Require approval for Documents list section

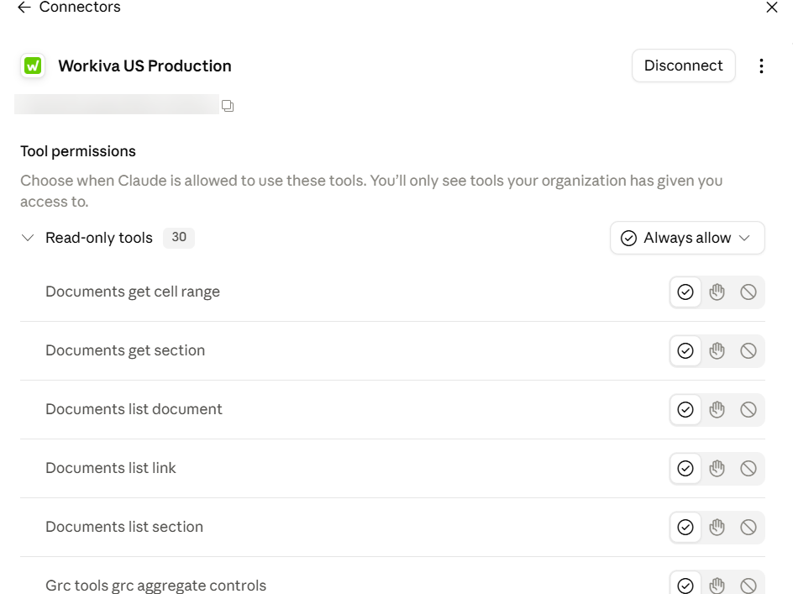pyautogui.click(x=717, y=527)
